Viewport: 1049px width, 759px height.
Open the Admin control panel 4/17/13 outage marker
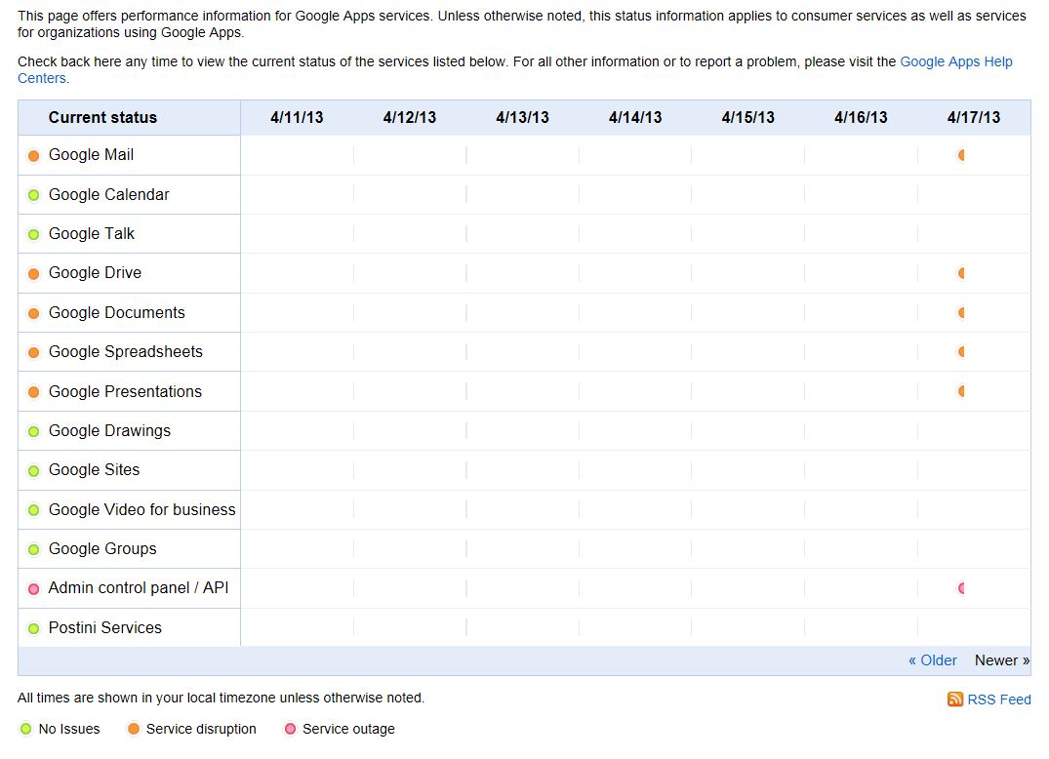(x=961, y=588)
